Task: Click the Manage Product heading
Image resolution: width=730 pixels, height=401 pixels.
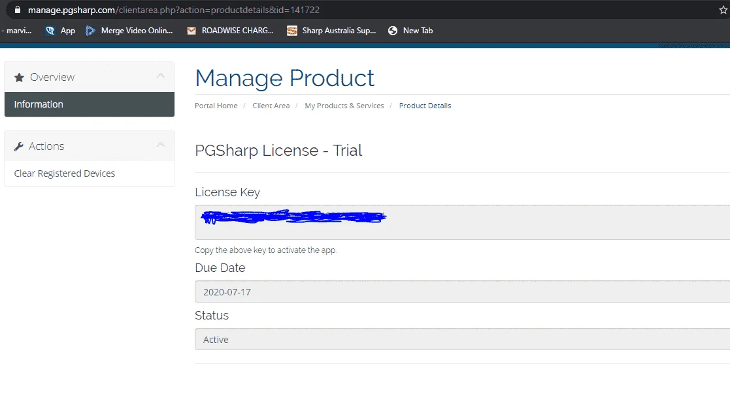Action: pos(284,78)
